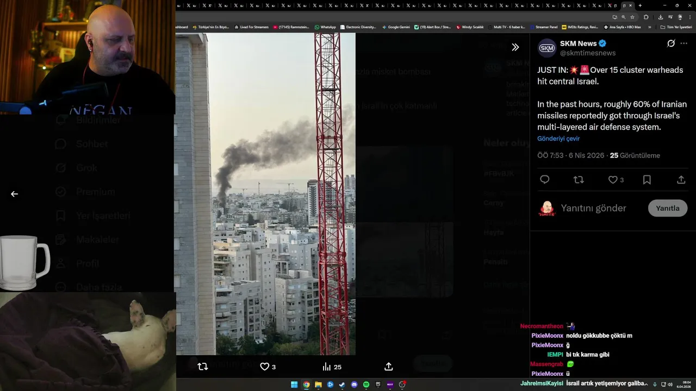Open the 'IMDb: Ratings, Revi...' bookmark
Viewport: 696px width, 391px height.
point(580,27)
